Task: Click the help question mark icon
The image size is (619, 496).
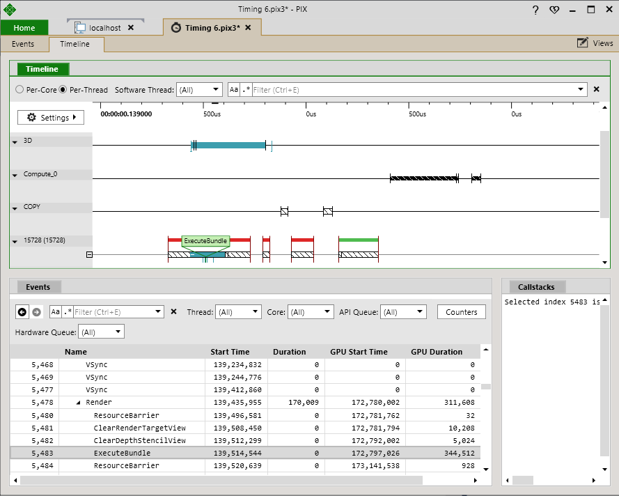Action: (x=535, y=10)
